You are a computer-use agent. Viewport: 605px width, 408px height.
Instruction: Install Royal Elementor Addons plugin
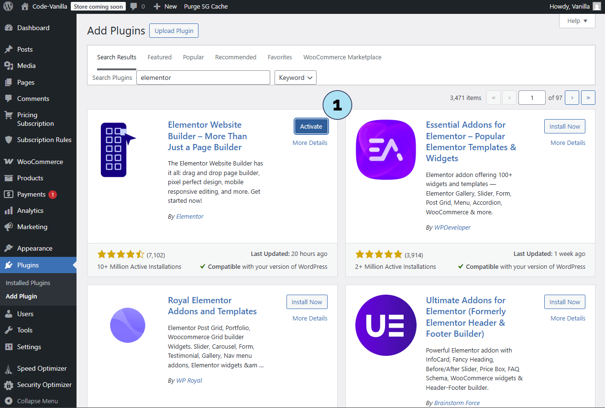pos(307,302)
